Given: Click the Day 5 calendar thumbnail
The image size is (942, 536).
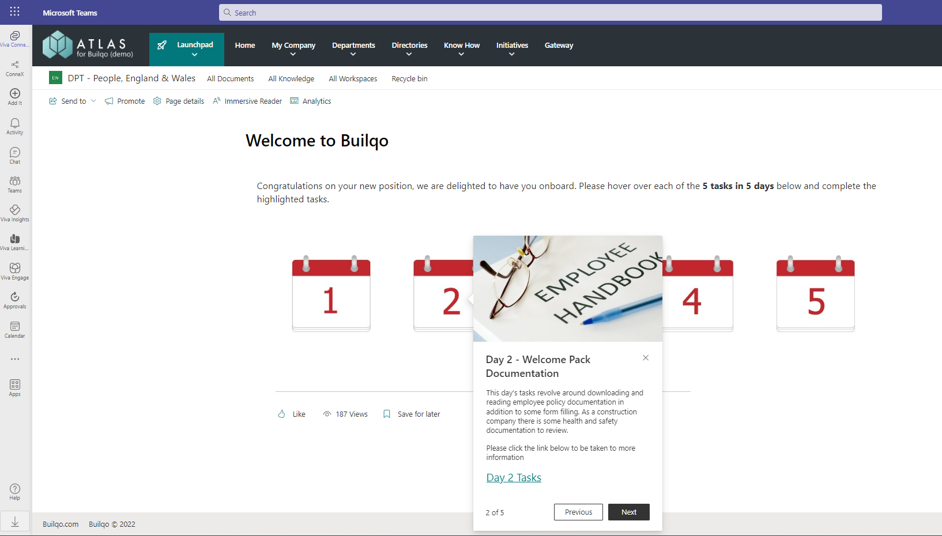Looking at the screenshot, I should [x=815, y=295].
